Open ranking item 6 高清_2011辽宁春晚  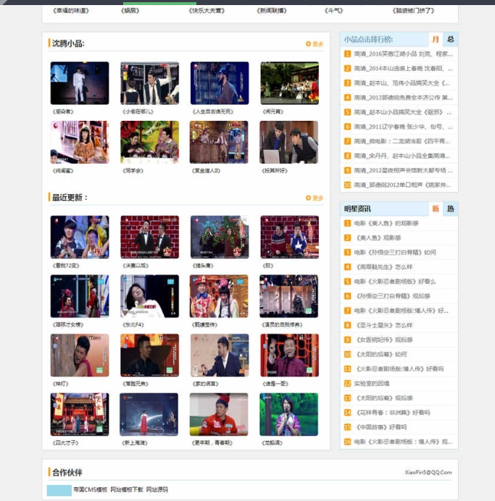[399, 127]
